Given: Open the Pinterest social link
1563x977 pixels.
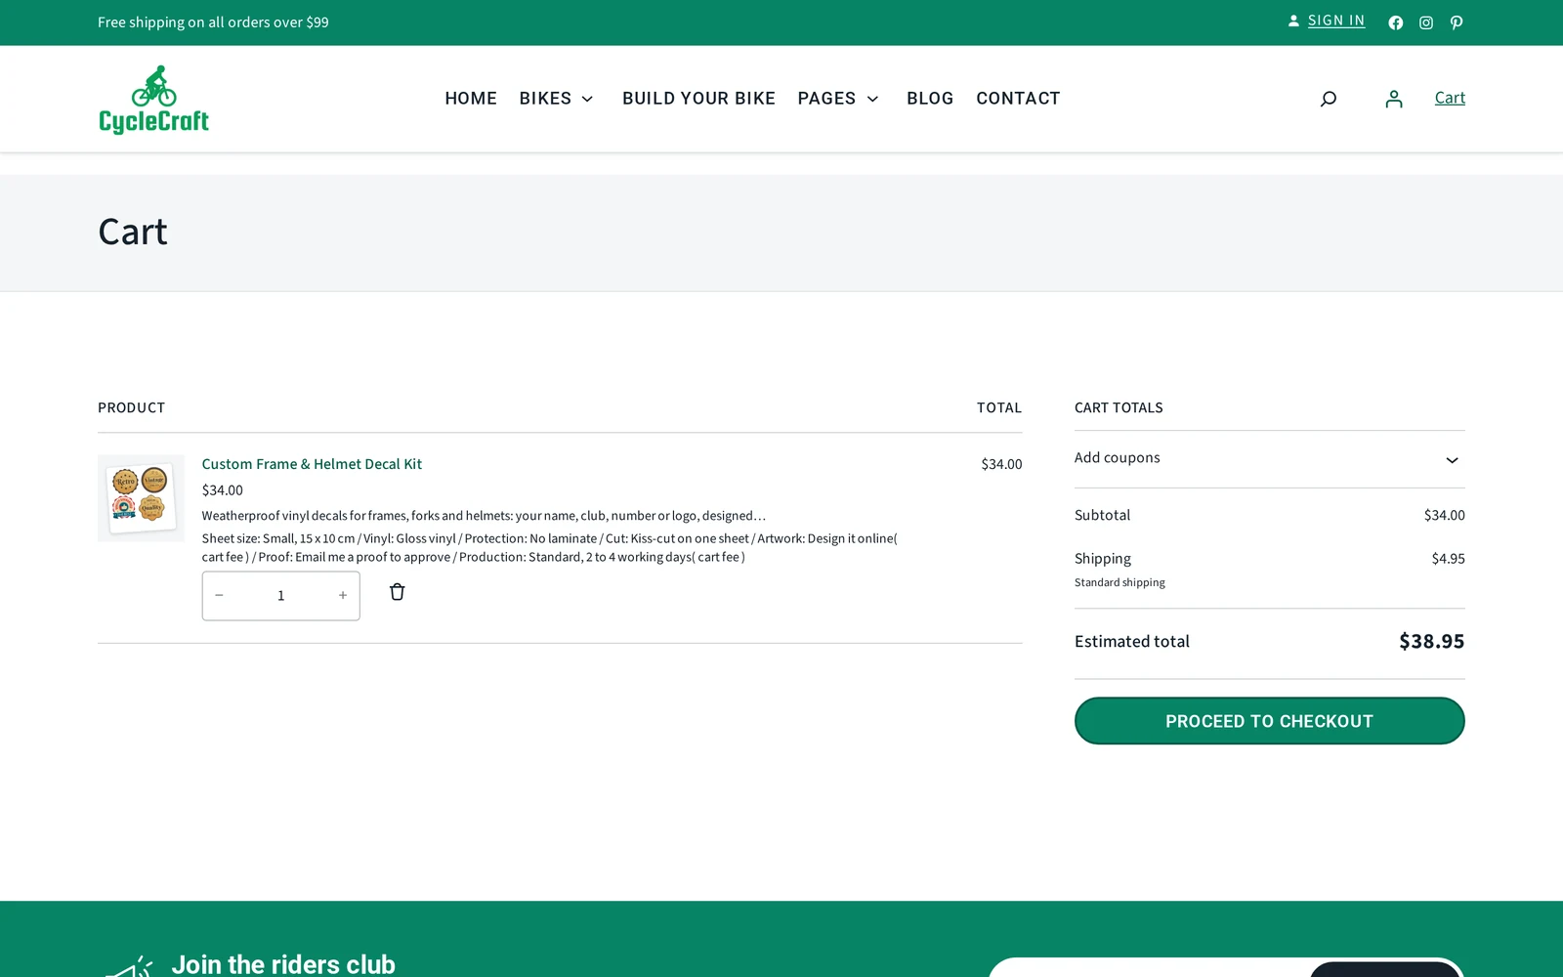Looking at the screenshot, I should pos(1457,22).
